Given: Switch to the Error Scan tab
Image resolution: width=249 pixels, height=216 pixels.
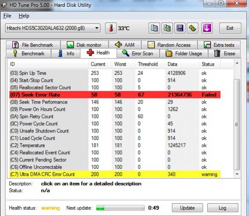Looking at the screenshot, I should click(x=138, y=54).
